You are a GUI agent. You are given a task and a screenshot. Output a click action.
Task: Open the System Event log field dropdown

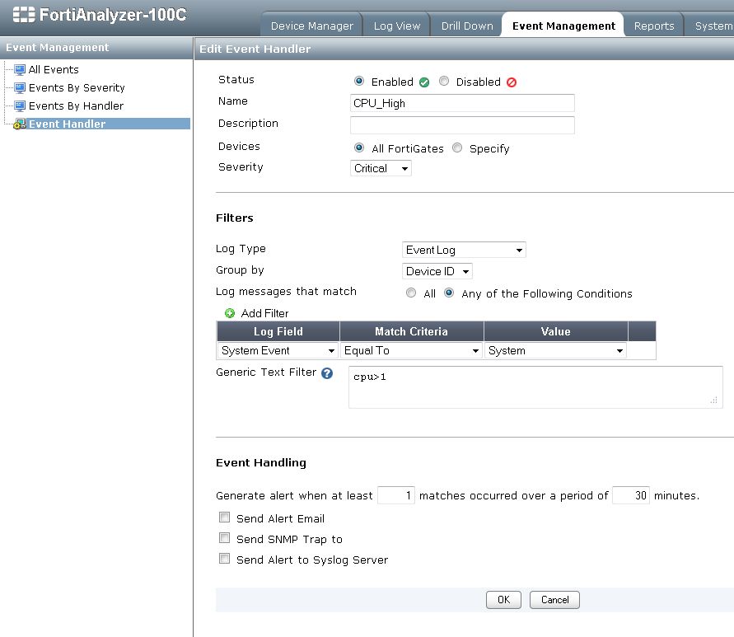pyautogui.click(x=278, y=350)
